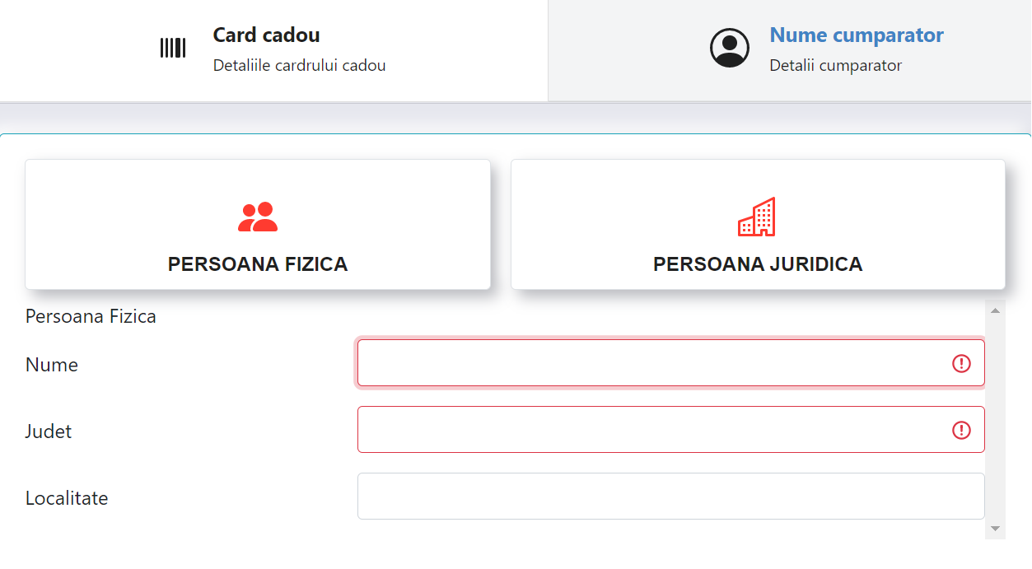Focus the Nume text input field
This screenshot has height=569, width=1032.
coord(671,363)
